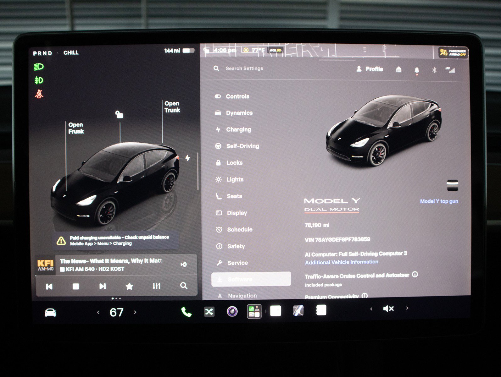Tap the AQI 62 air quality badge

pos(275,50)
